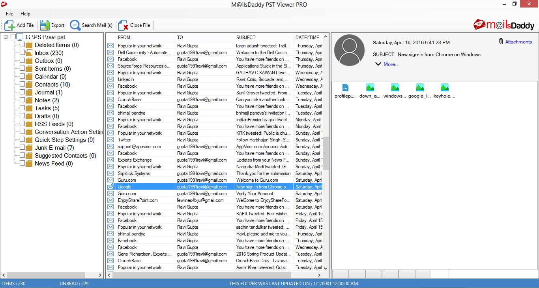Sort emails by FROM column header

tap(145, 38)
